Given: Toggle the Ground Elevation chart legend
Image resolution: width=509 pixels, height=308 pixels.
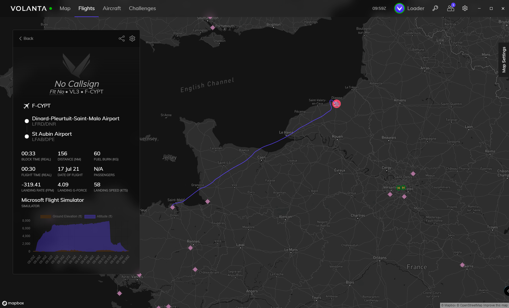Looking at the screenshot, I should [x=61, y=216].
